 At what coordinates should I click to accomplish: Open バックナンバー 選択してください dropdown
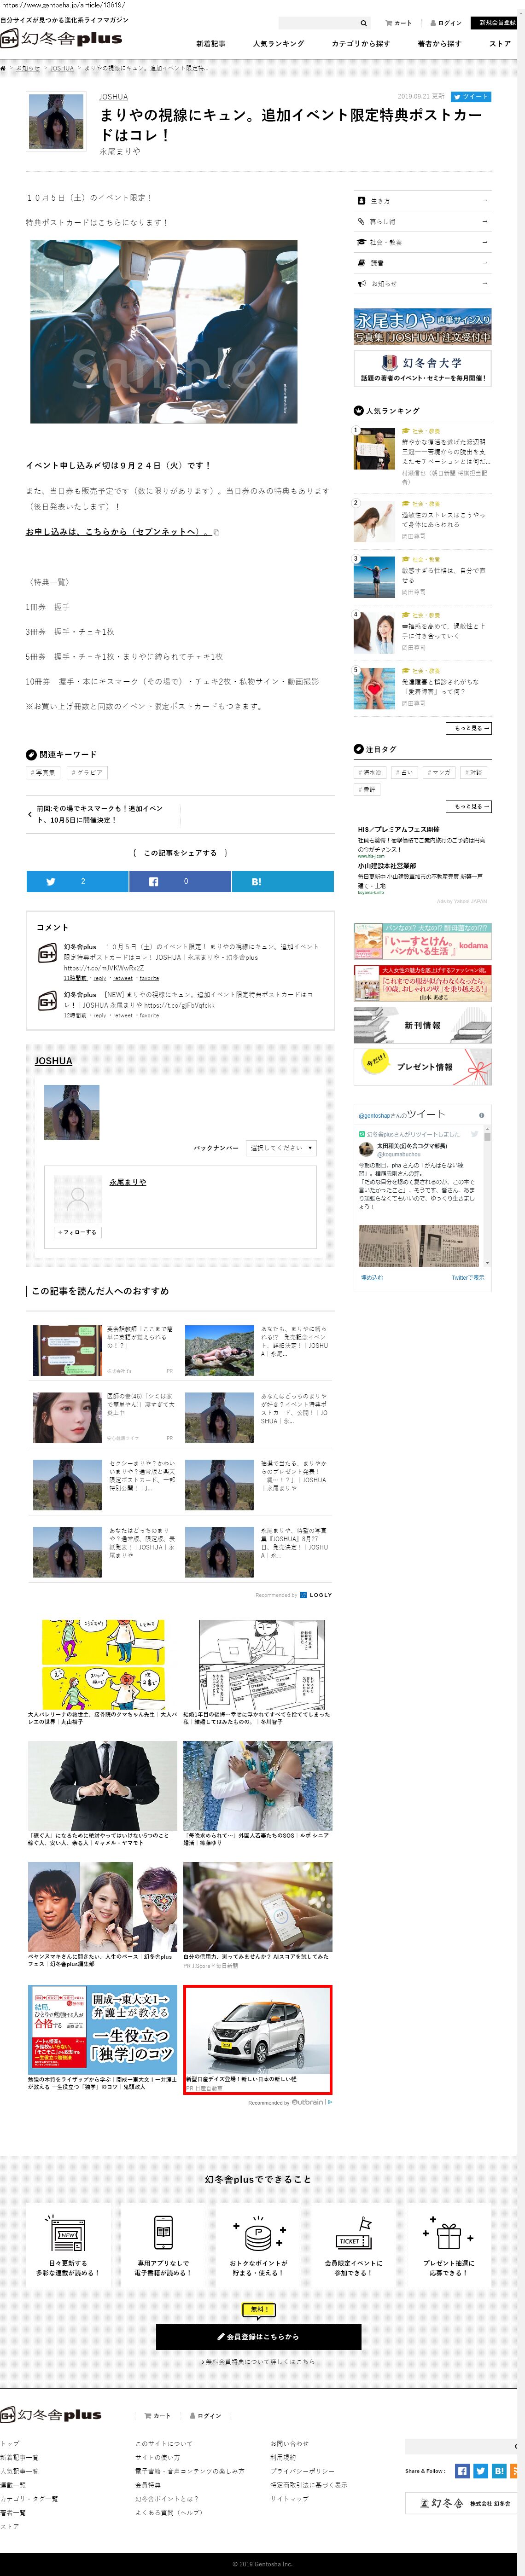click(281, 1147)
